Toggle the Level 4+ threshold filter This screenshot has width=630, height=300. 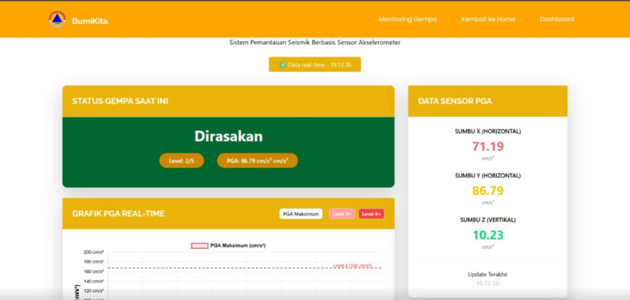[x=372, y=214]
